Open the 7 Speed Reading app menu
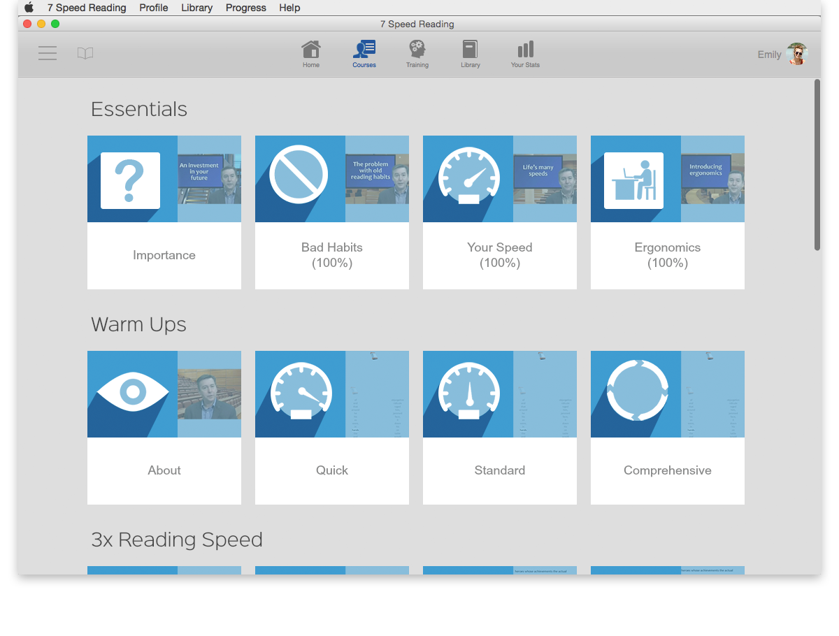The height and width of the screenshot is (636, 839). click(x=87, y=8)
